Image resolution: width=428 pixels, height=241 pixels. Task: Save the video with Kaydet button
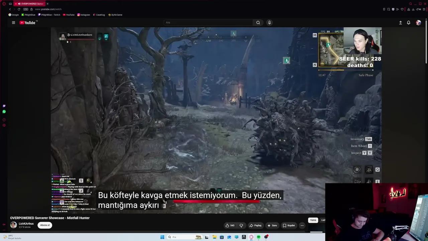click(x=289, y=225)
